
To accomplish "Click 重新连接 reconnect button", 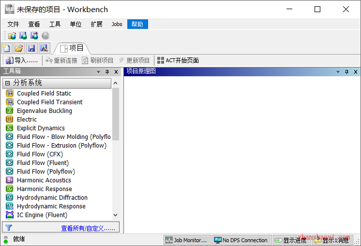I will tap(61, 60).
